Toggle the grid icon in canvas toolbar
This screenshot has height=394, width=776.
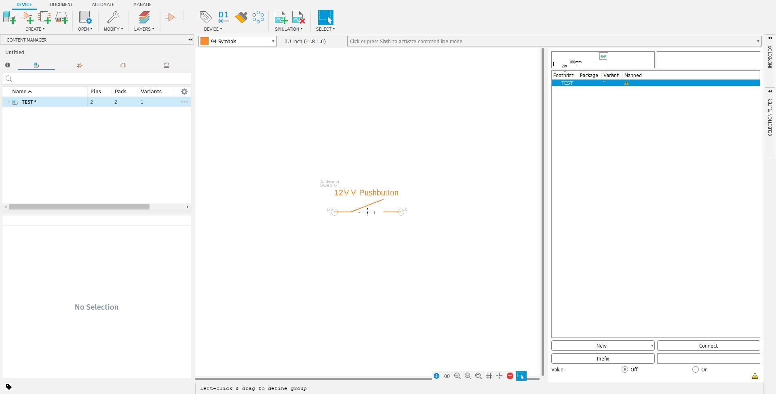tap(489, 376)
